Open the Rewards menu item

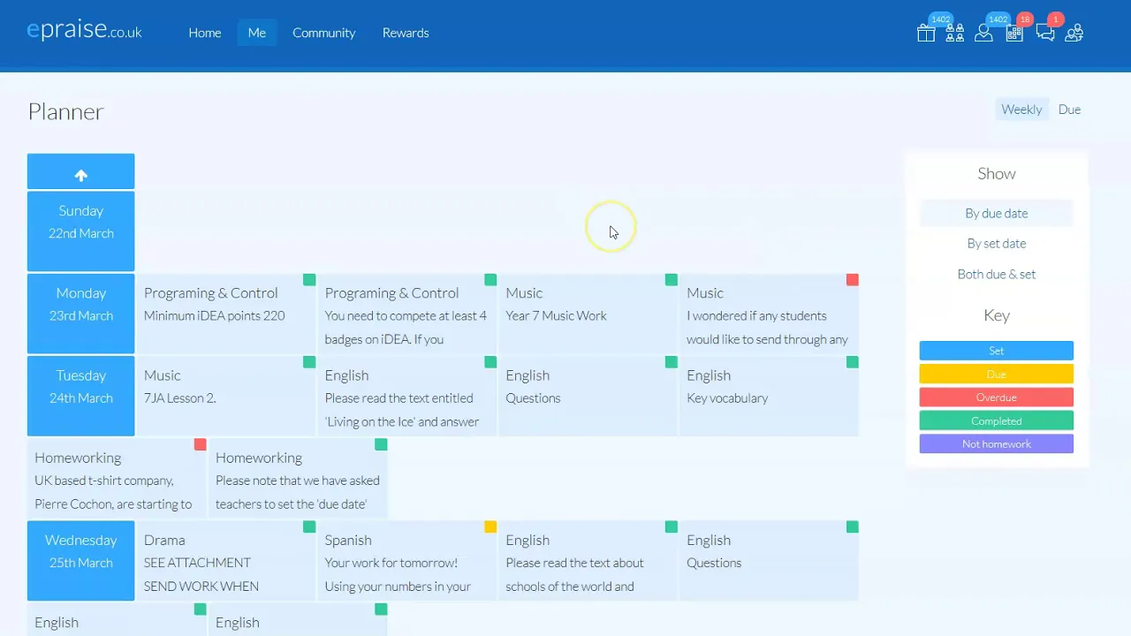coord(406,33)
